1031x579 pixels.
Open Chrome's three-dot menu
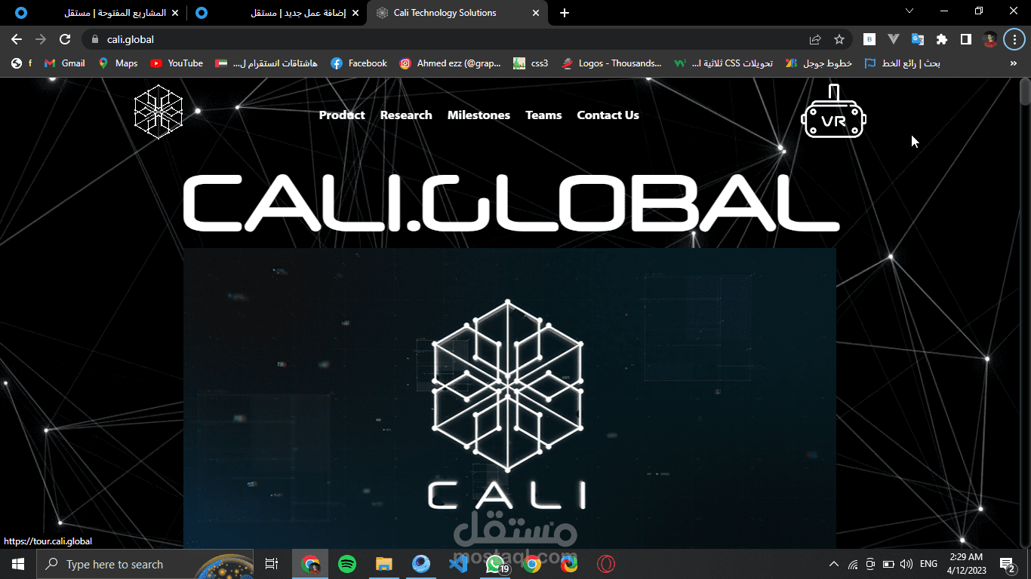[x=1014, y=39]
